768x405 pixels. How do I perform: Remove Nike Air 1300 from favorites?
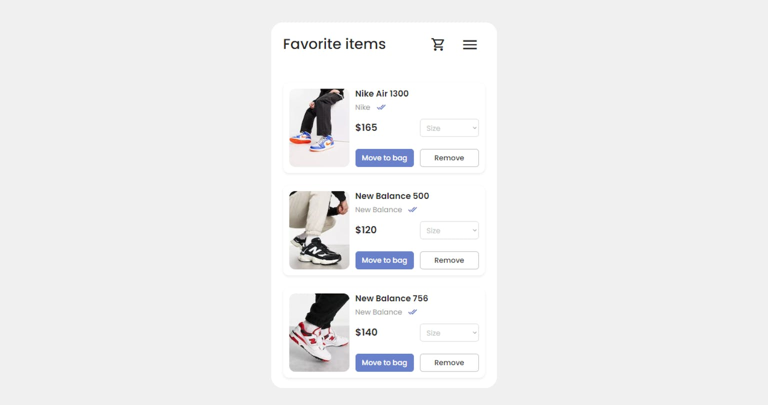(x=449, y=158)
